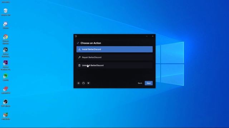This screenshot has height=128, width=229.
Task: Minimize the BetterDiscord installer window
Action: coord(147,36)
